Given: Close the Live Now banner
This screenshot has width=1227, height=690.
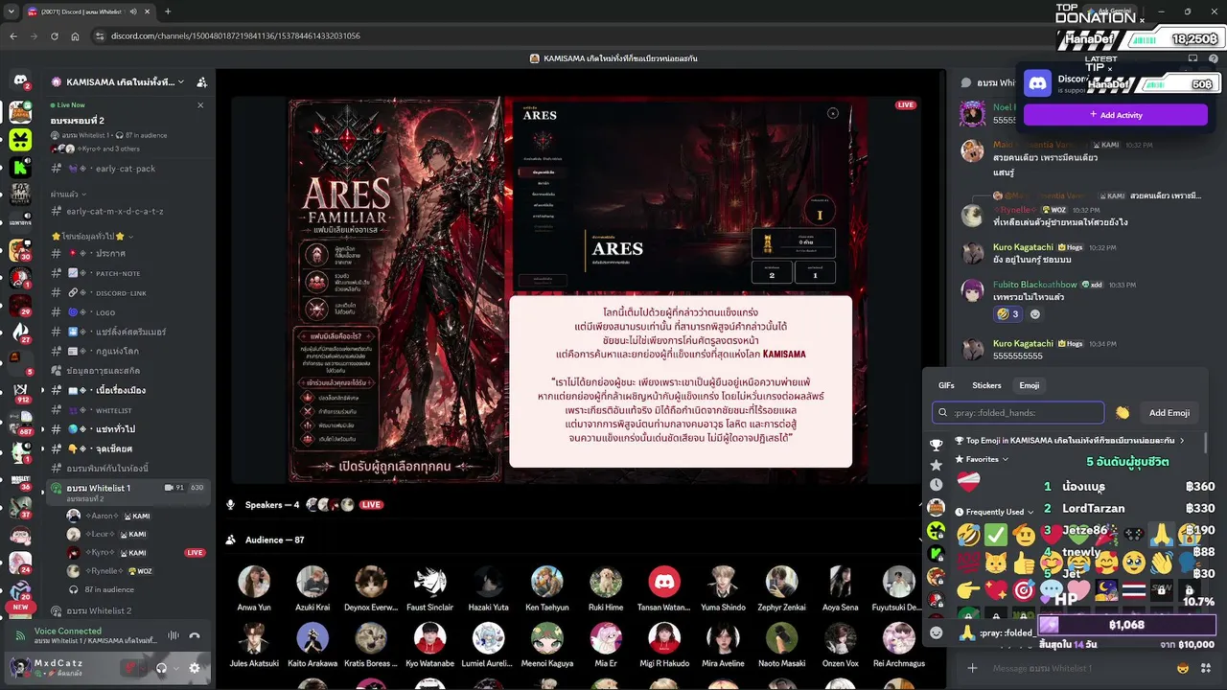Looking at the screenshot, I should [x=200, y=105].
